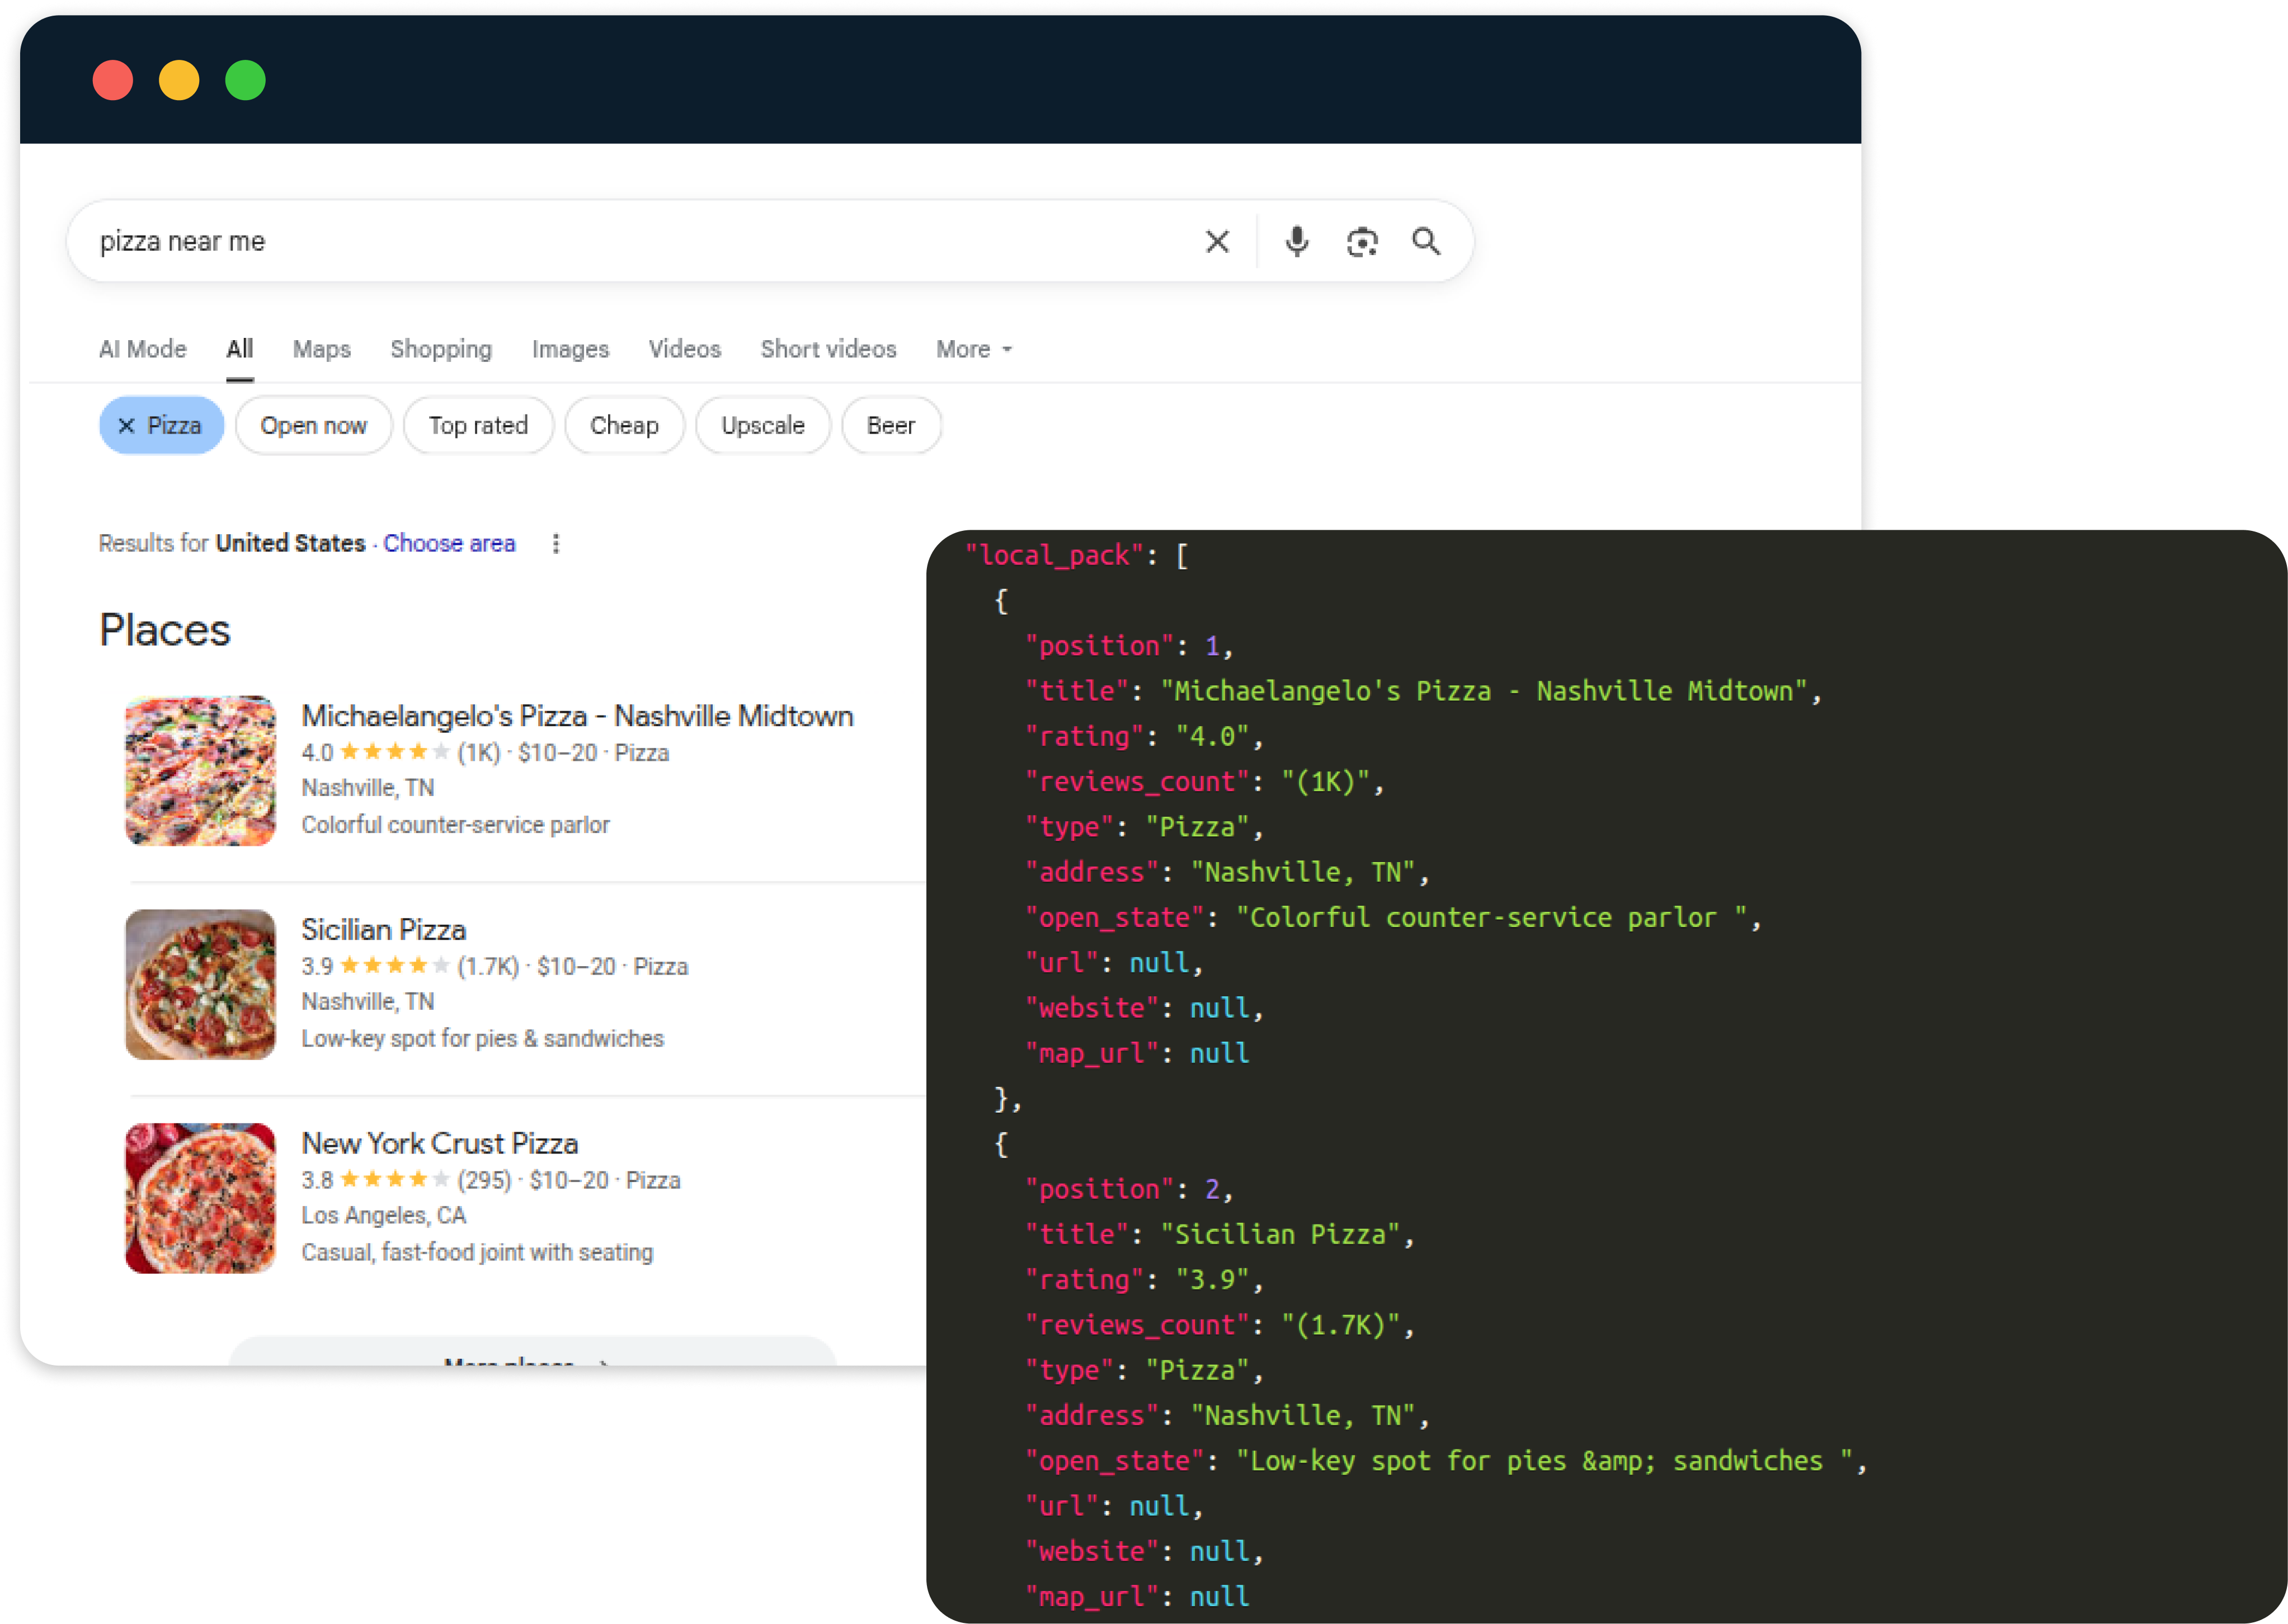The width and height of the screenshot is (2288, 1624).
Task: Clear the search query with the X icon
Action: (1217, 241)
